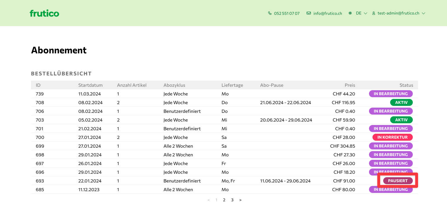Click AKTIV badge for order 708
Screen dimensions: 447x219
(401, 102)
